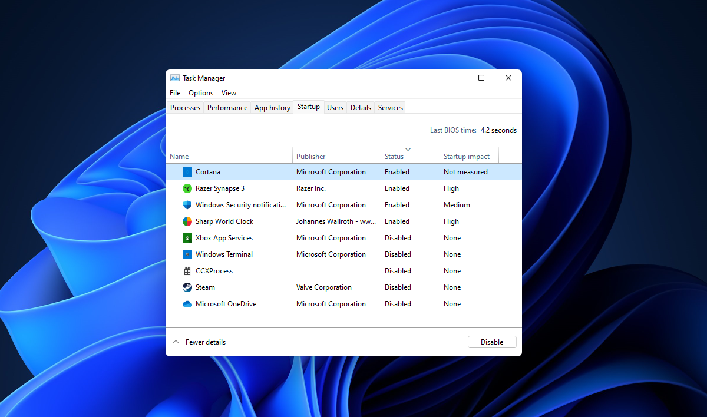Open the Options menu

(x=200, y=92)
